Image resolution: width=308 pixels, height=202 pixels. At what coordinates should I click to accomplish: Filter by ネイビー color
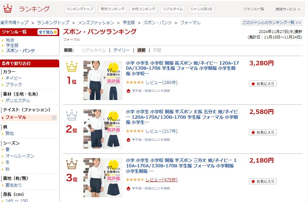point(14,78)
